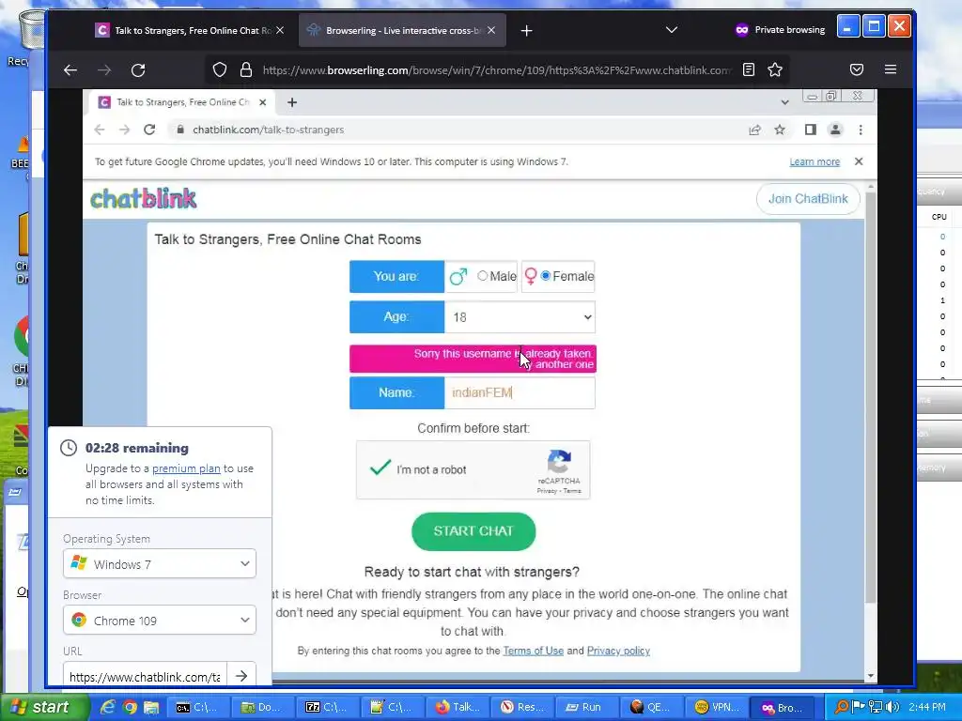
Task: Reload chatblink page in inner Chrome
Action: click(149, 130)
